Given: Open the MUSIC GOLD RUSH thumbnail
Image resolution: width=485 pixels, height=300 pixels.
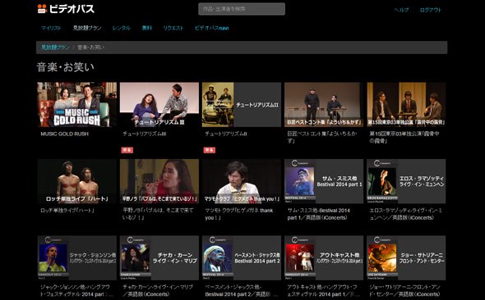Looking at the screenshot, I should 77,105.
